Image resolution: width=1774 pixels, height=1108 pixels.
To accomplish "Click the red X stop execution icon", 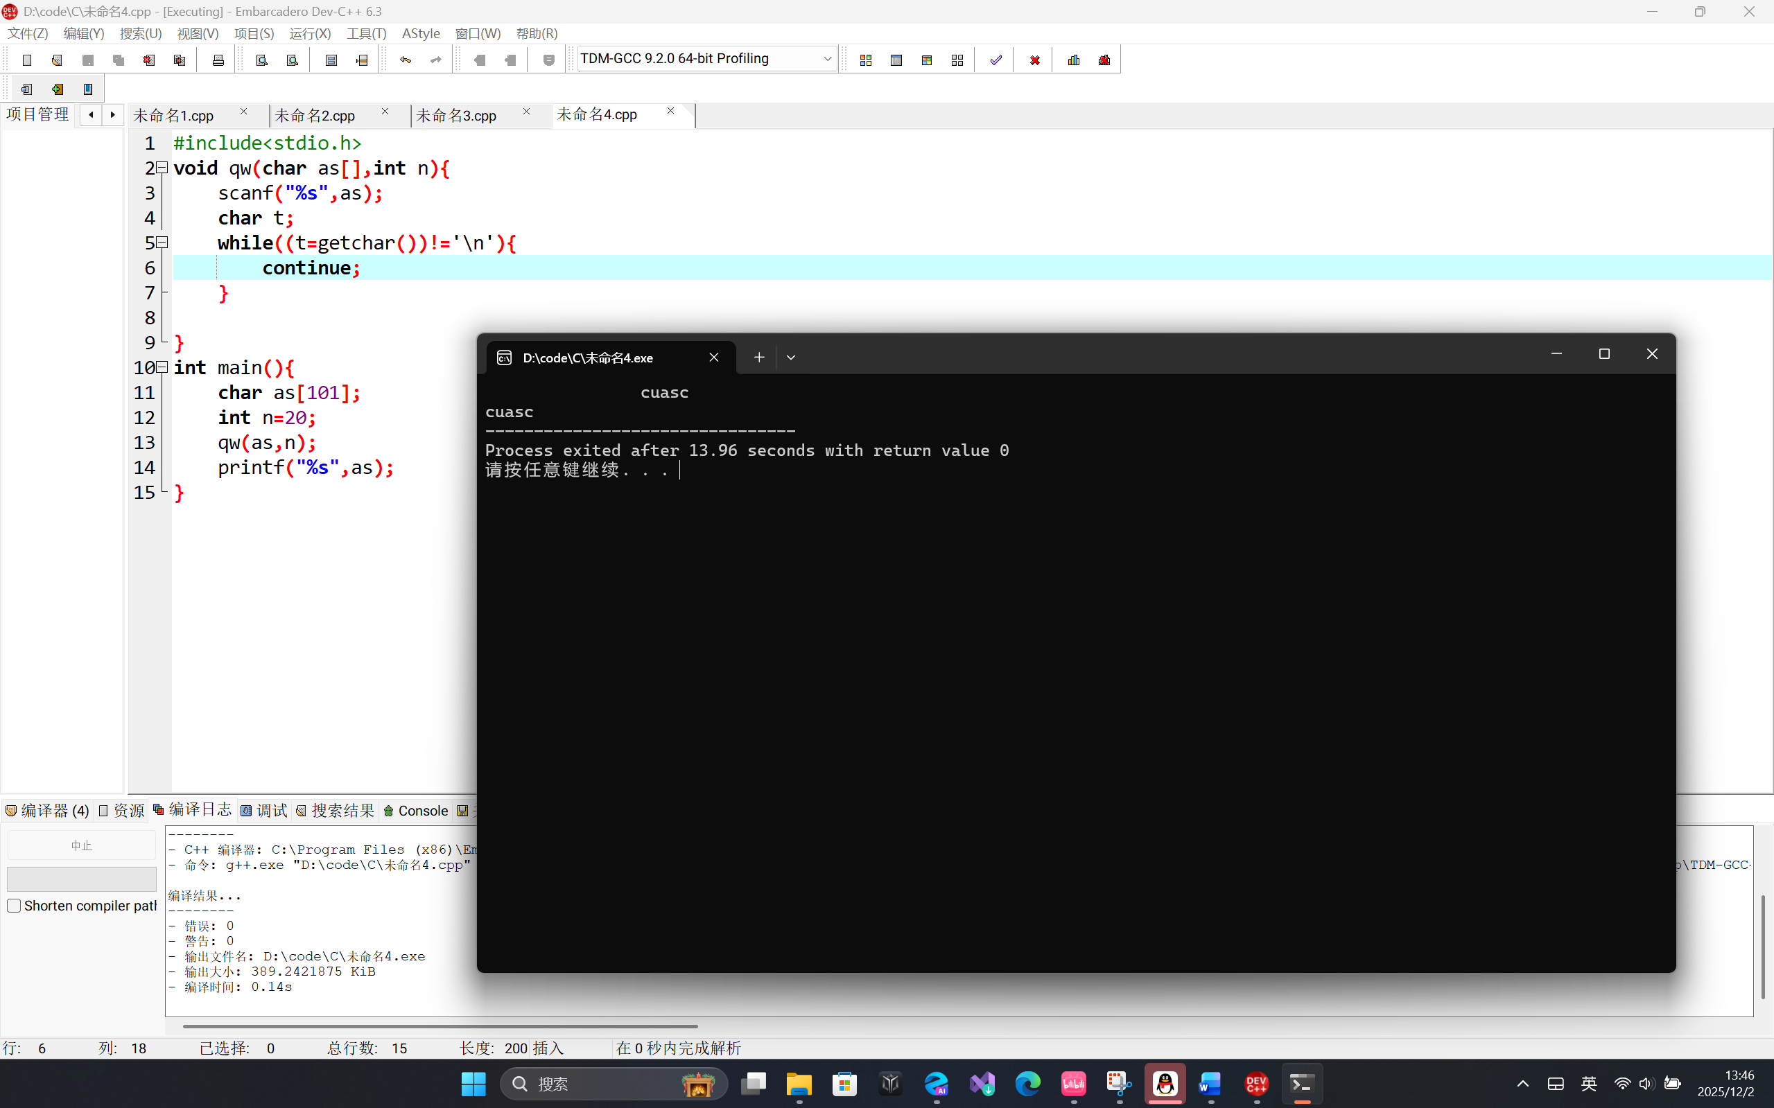I will pos(1034,60).
